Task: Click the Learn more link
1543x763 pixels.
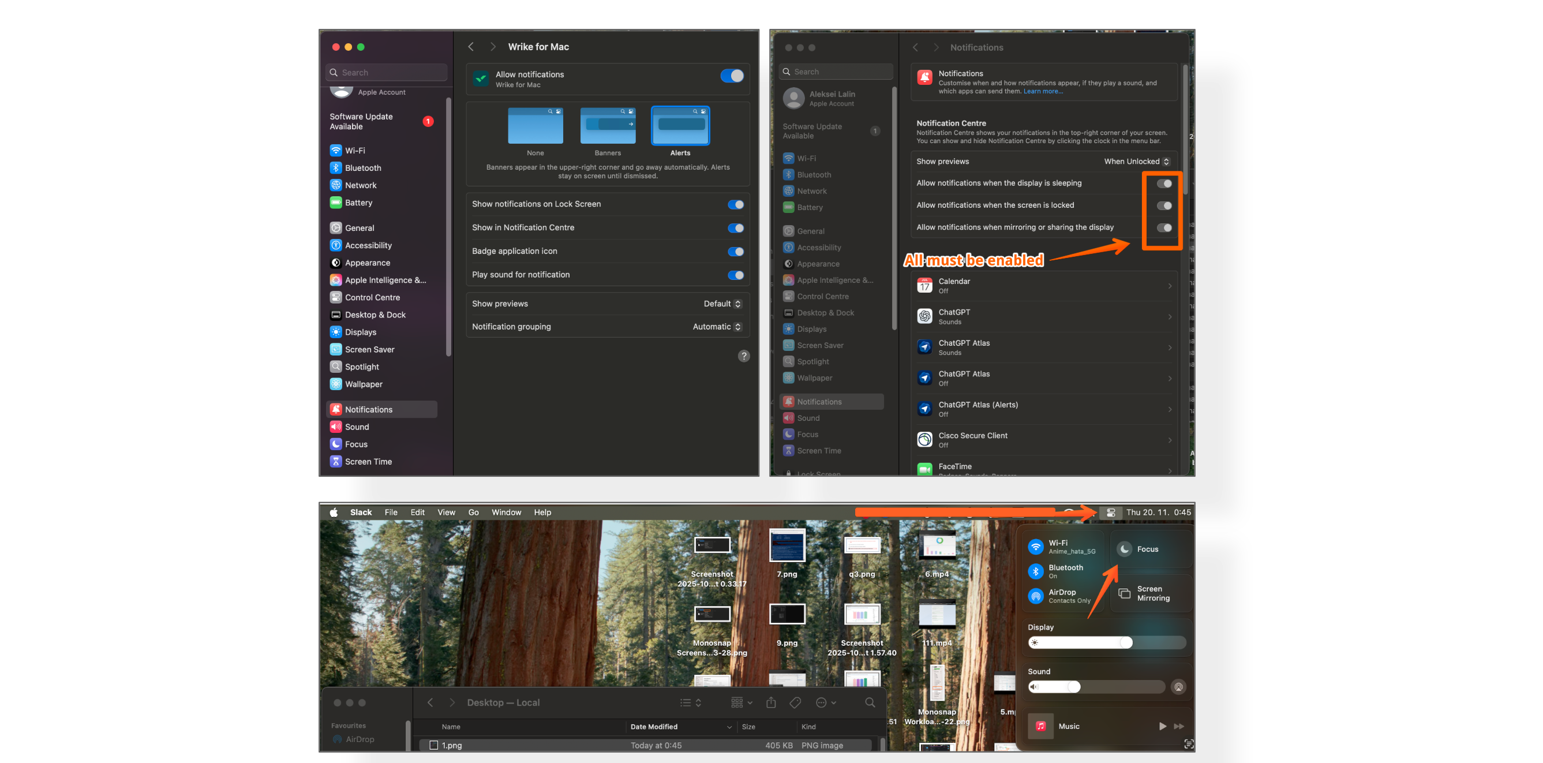Action: pos(1043,92)
